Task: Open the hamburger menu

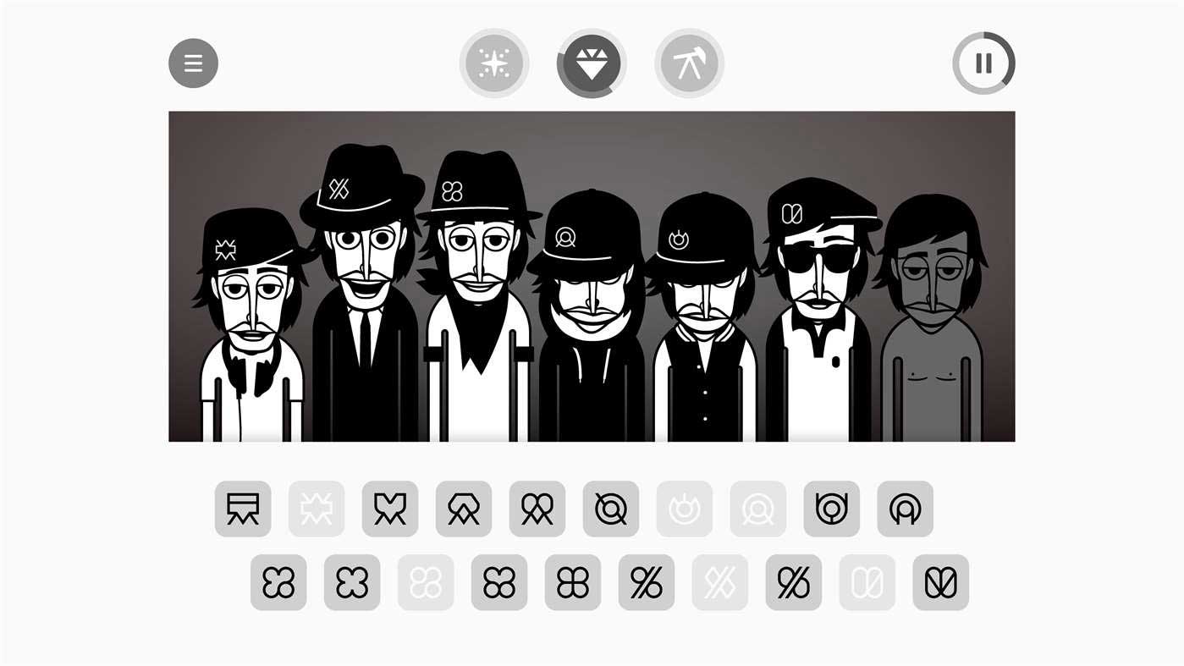Action: tap(193, 63)
